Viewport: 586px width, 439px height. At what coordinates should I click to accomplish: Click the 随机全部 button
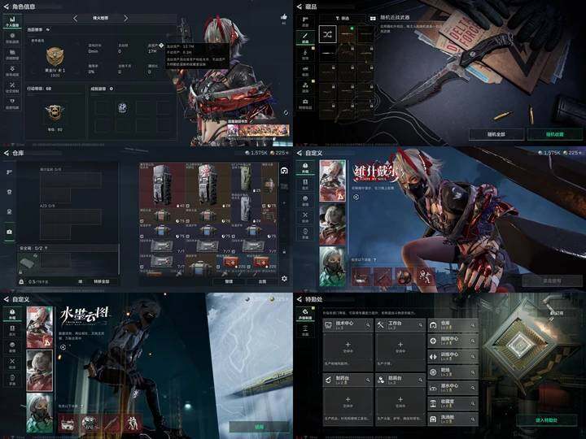496,134
